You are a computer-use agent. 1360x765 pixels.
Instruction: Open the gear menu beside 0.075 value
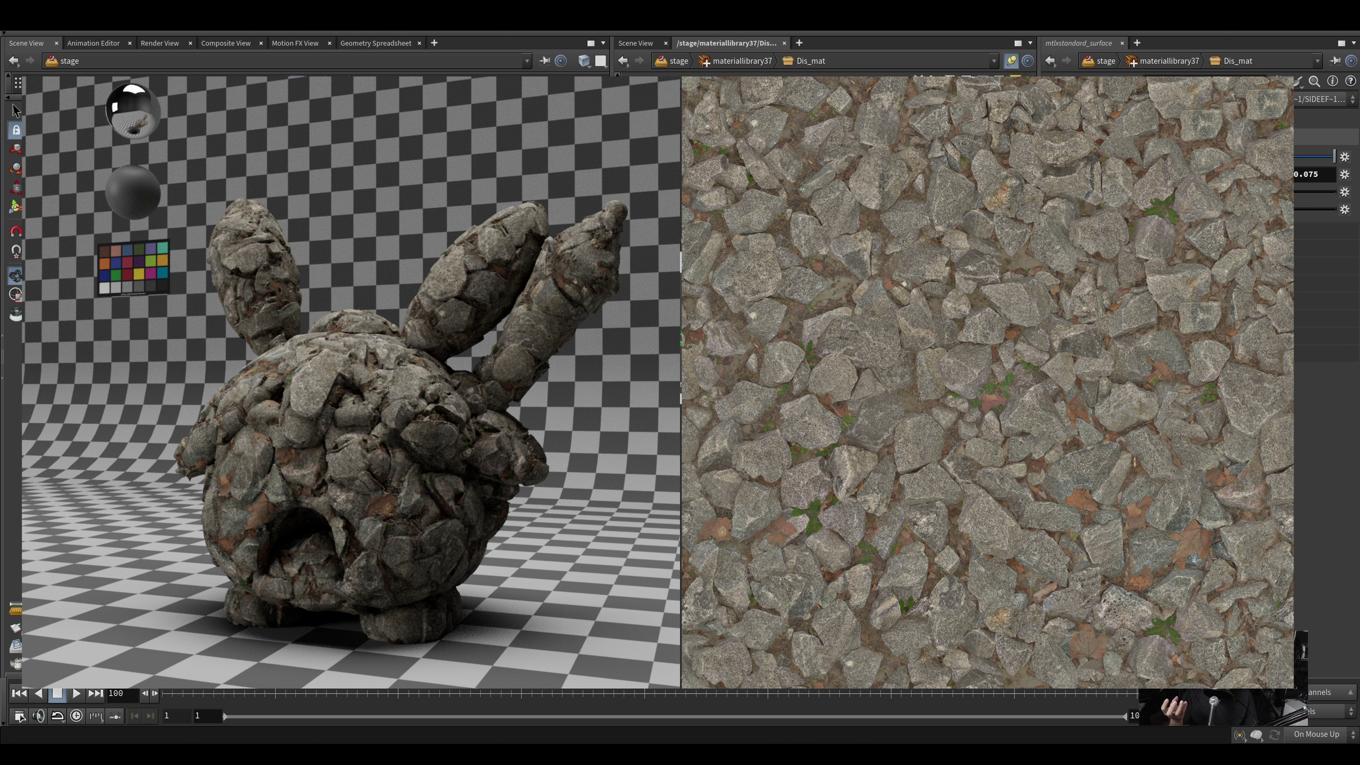(x=1345, y=175)
